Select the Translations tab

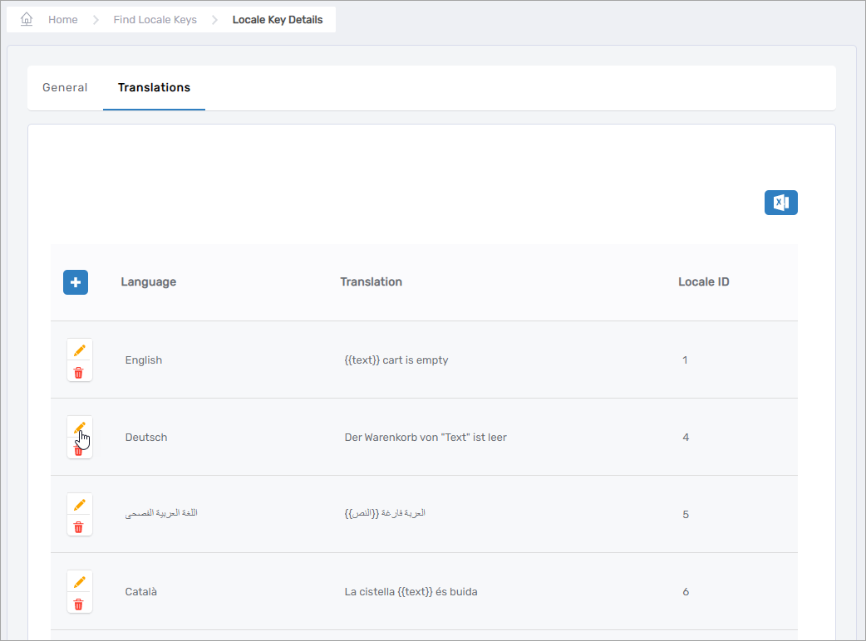coord(154,88)
